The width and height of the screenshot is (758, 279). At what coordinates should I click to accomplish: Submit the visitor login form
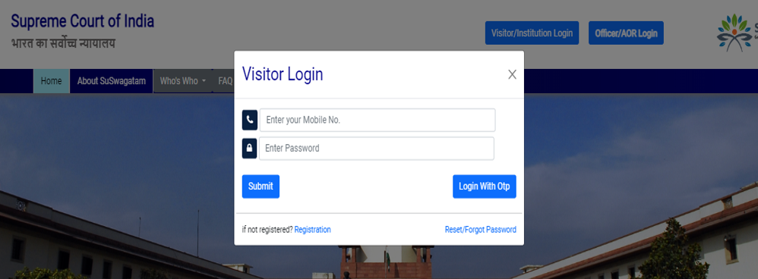click(x=261, y=187)
